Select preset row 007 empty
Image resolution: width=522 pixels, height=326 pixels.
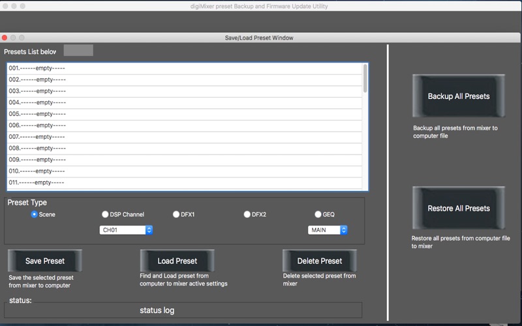(185, 137)
